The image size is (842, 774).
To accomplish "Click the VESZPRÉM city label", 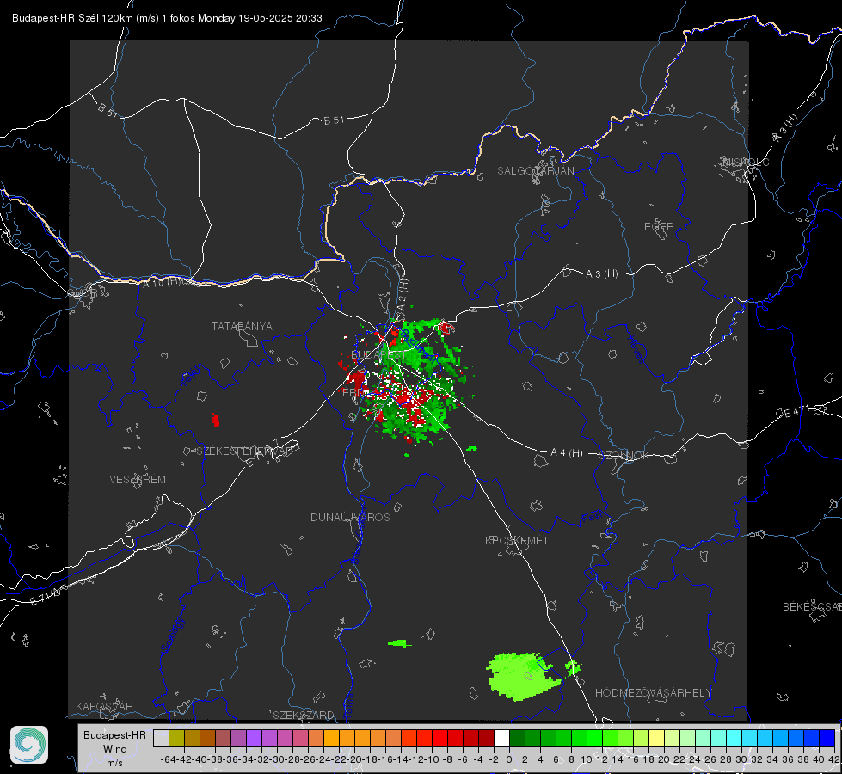I will click(138, 479).
